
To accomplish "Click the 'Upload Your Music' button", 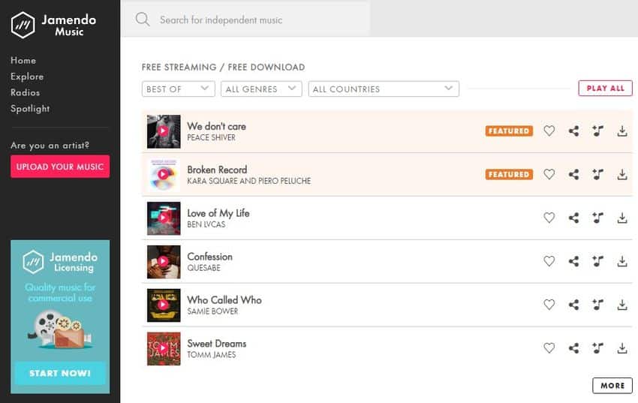I will click(x=60, y=167).
